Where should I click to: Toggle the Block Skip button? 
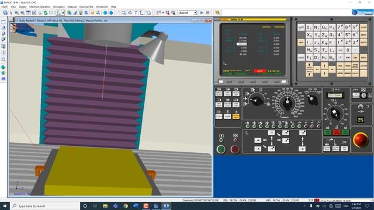(x=236, y=93)
